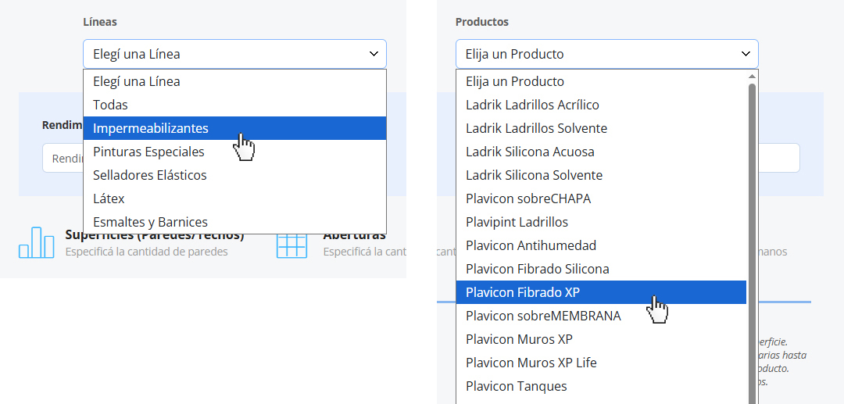
Task: Click the product list scrollbar thumb
Action: (753, 234)
